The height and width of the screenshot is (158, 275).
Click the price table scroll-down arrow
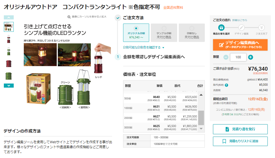[x=201, y=129]
